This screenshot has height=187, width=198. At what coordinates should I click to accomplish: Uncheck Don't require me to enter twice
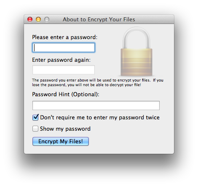(35, 117)
